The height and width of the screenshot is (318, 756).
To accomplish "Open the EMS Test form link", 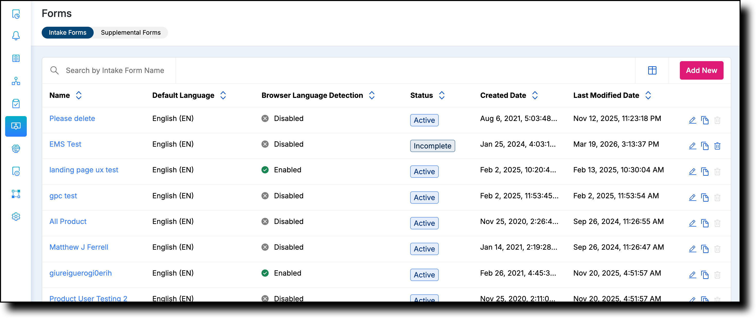I will pyautogui.click(x=65, y=144).
